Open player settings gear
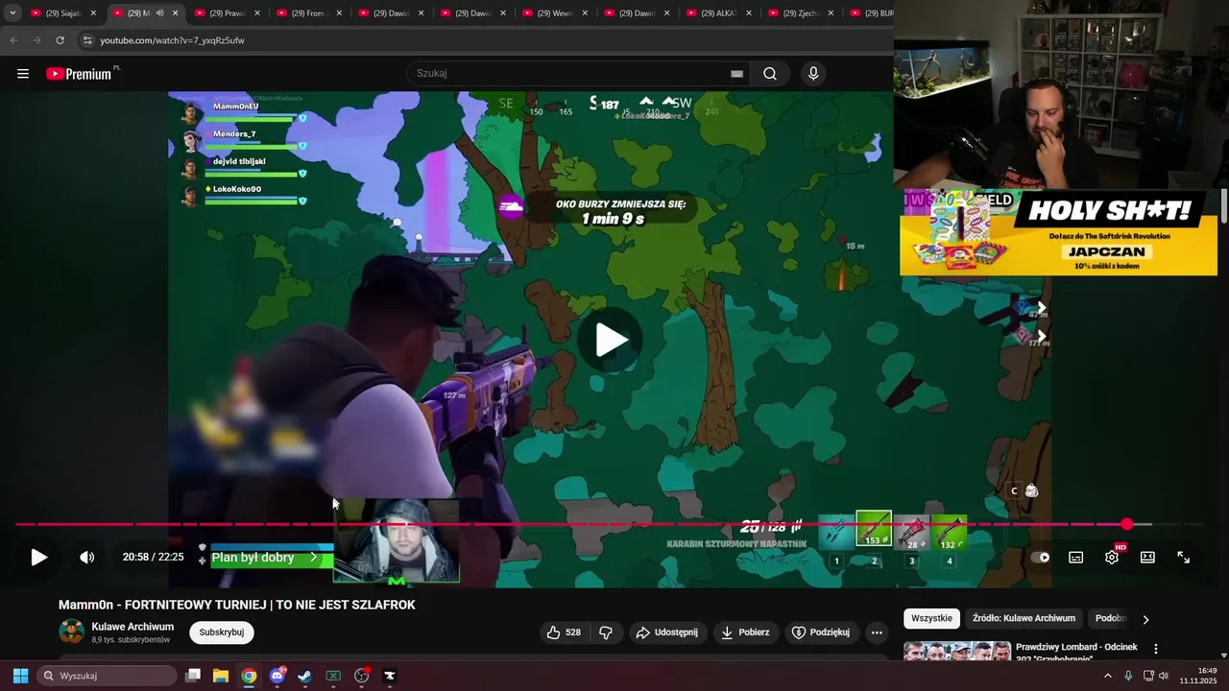The height and width of the screenshot is (691, 1229). click(1112, 558)
